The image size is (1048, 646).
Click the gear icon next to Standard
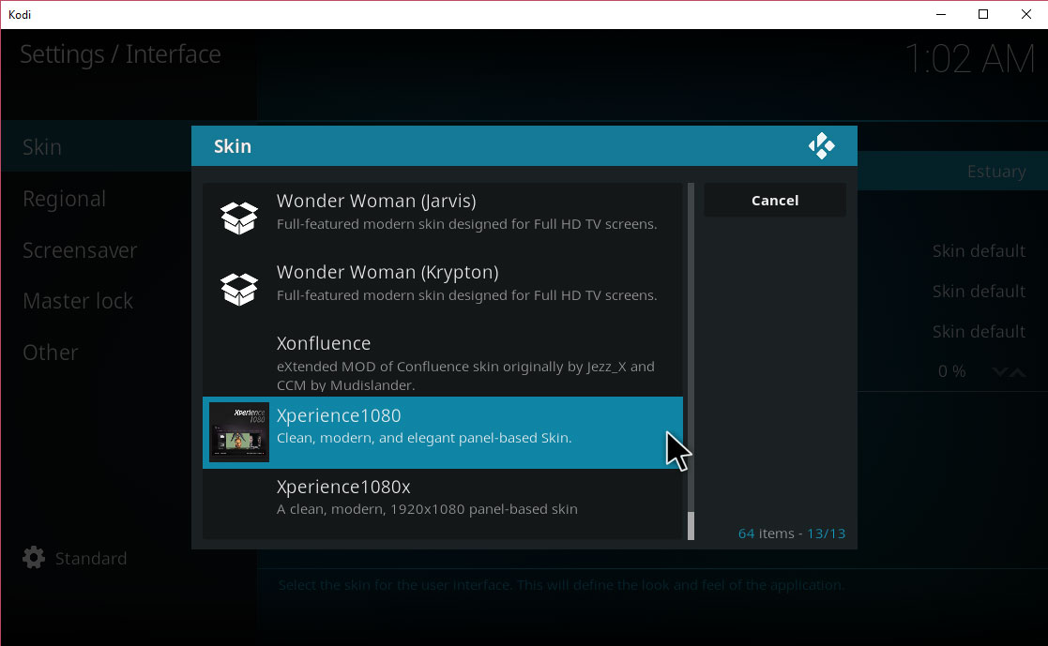point(34,558)
